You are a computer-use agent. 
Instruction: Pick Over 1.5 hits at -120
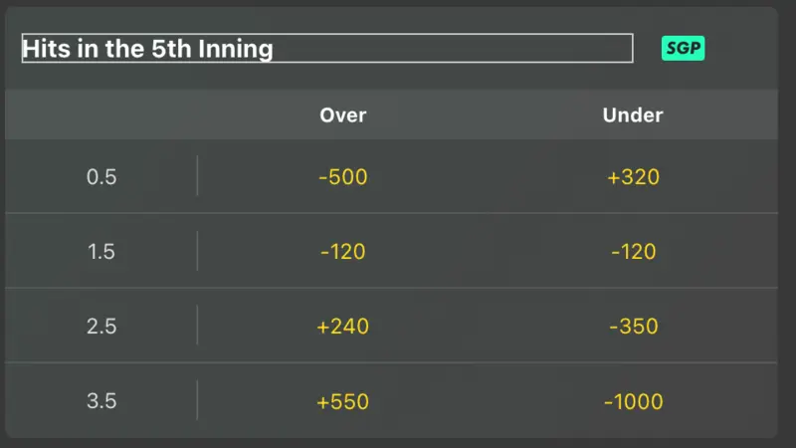pos(343,252)
